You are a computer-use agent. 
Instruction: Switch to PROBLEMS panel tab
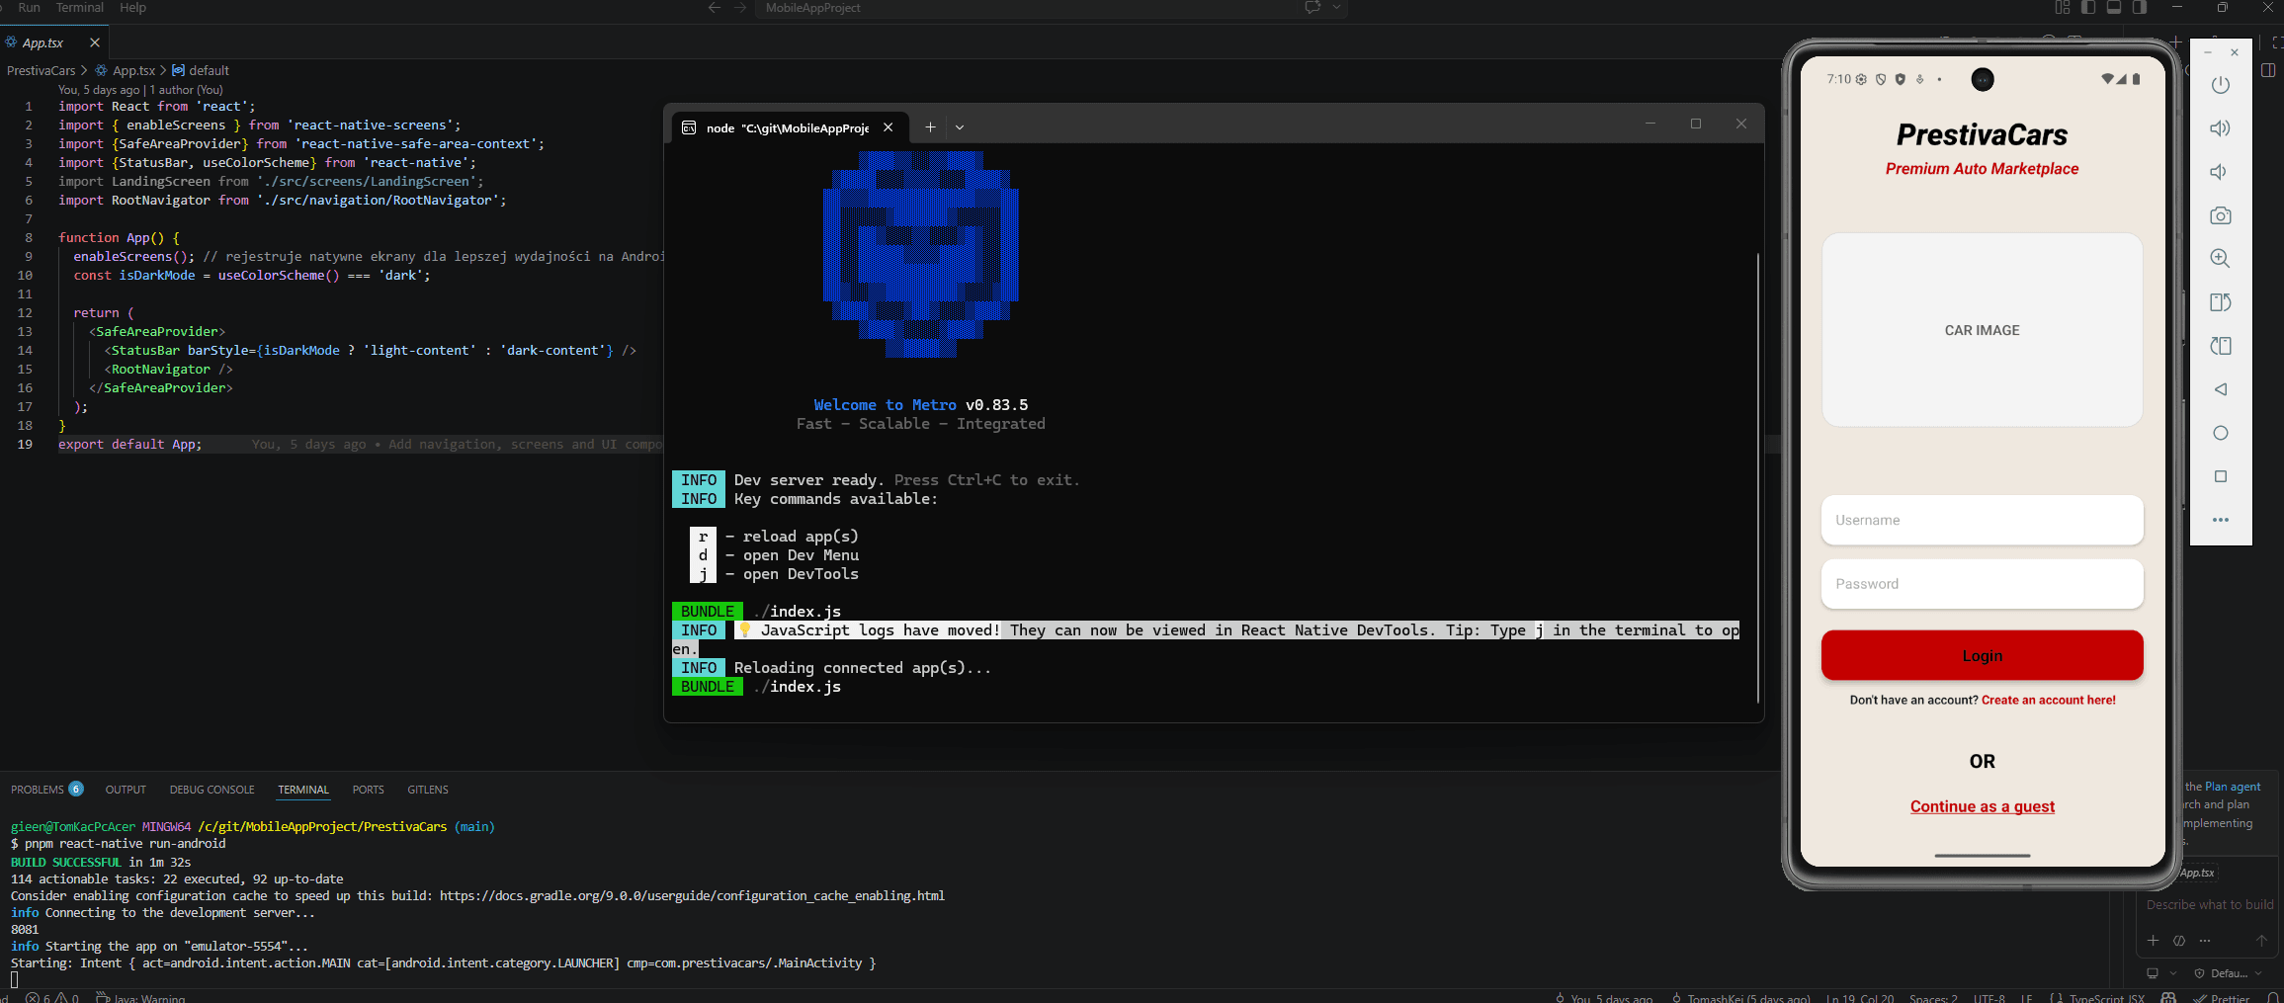[46, 790]
